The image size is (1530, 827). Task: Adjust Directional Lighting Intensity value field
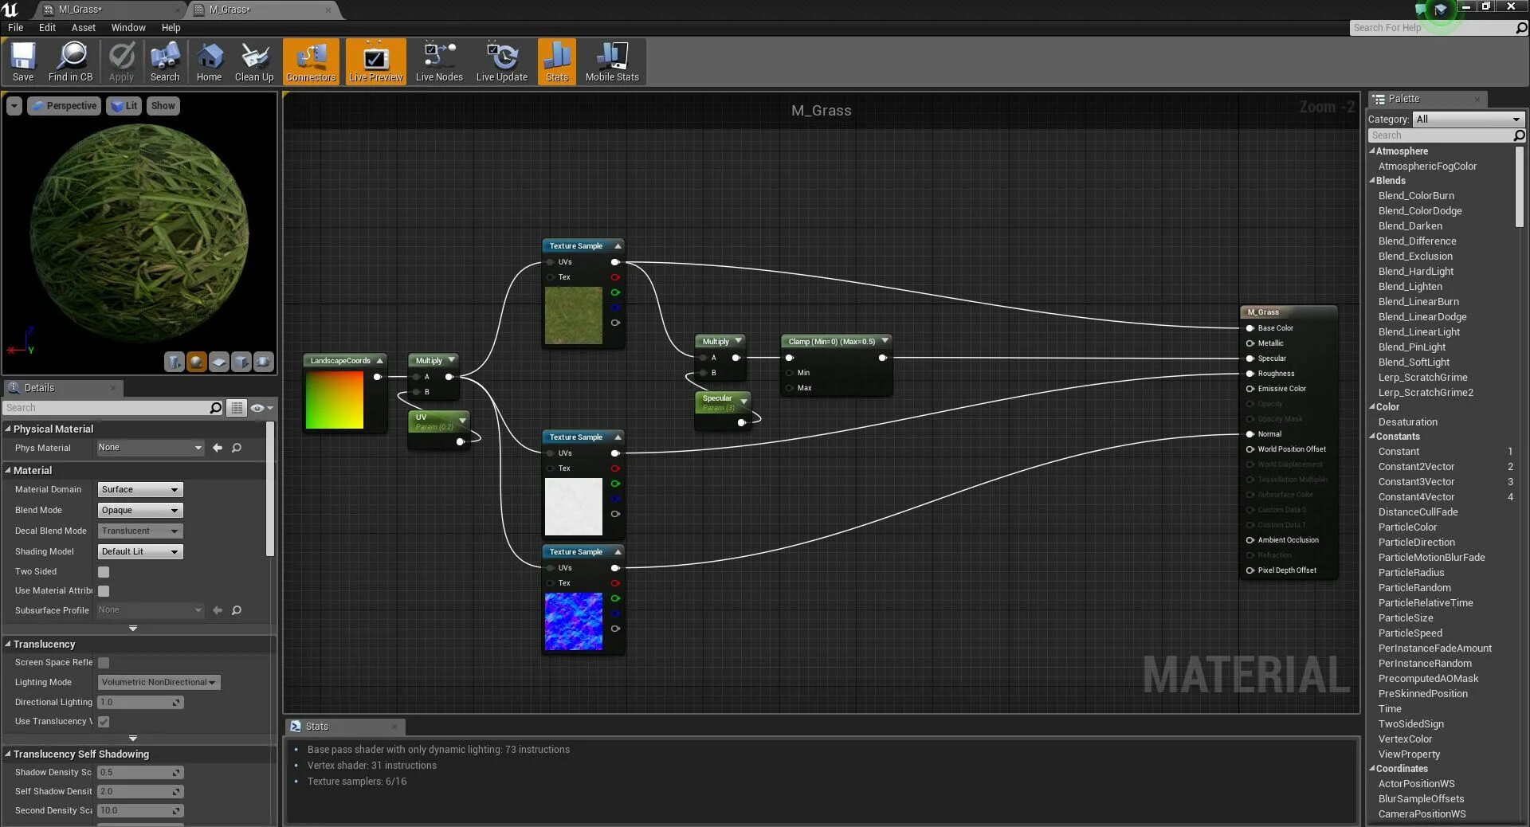point(140,703)
